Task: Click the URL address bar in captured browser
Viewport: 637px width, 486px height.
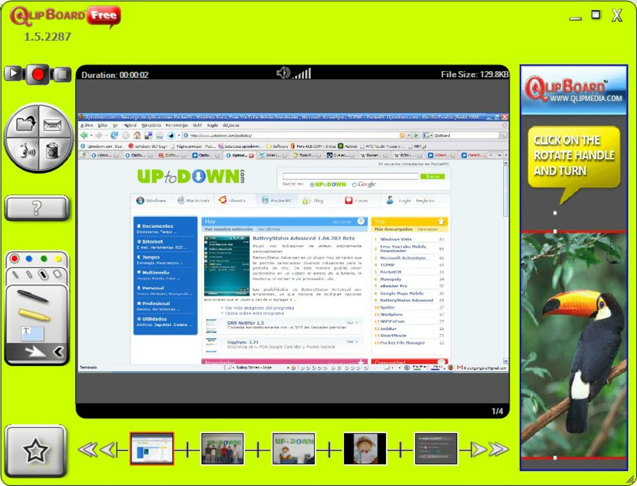Action: point(291,135)
